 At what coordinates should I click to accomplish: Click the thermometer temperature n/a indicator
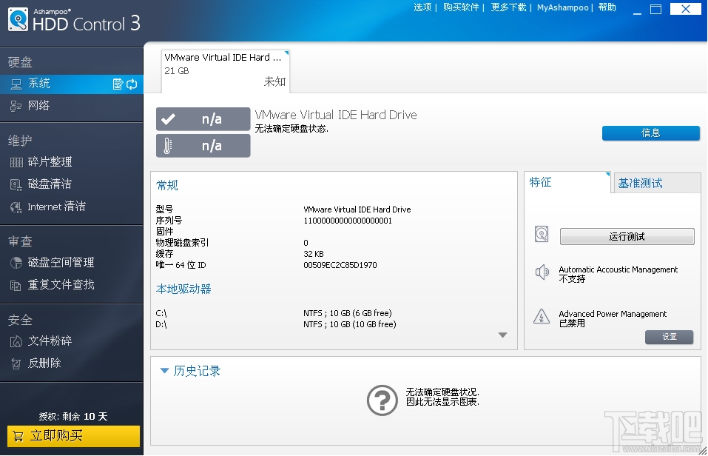(203, 146)
